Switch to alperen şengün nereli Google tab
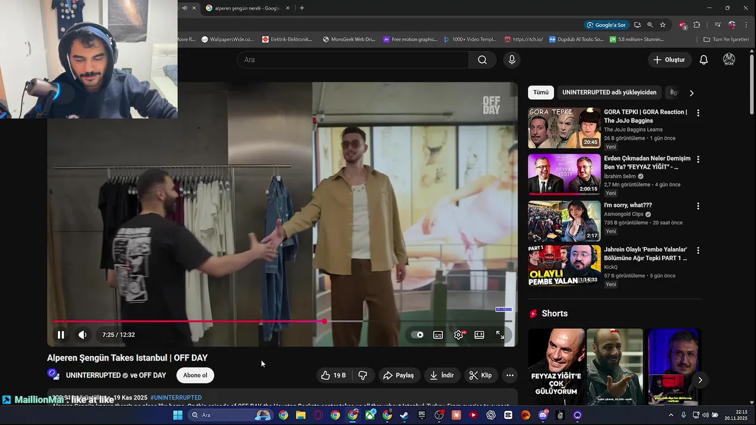This screenshot has height=425, width=756. tap(247, 8)
